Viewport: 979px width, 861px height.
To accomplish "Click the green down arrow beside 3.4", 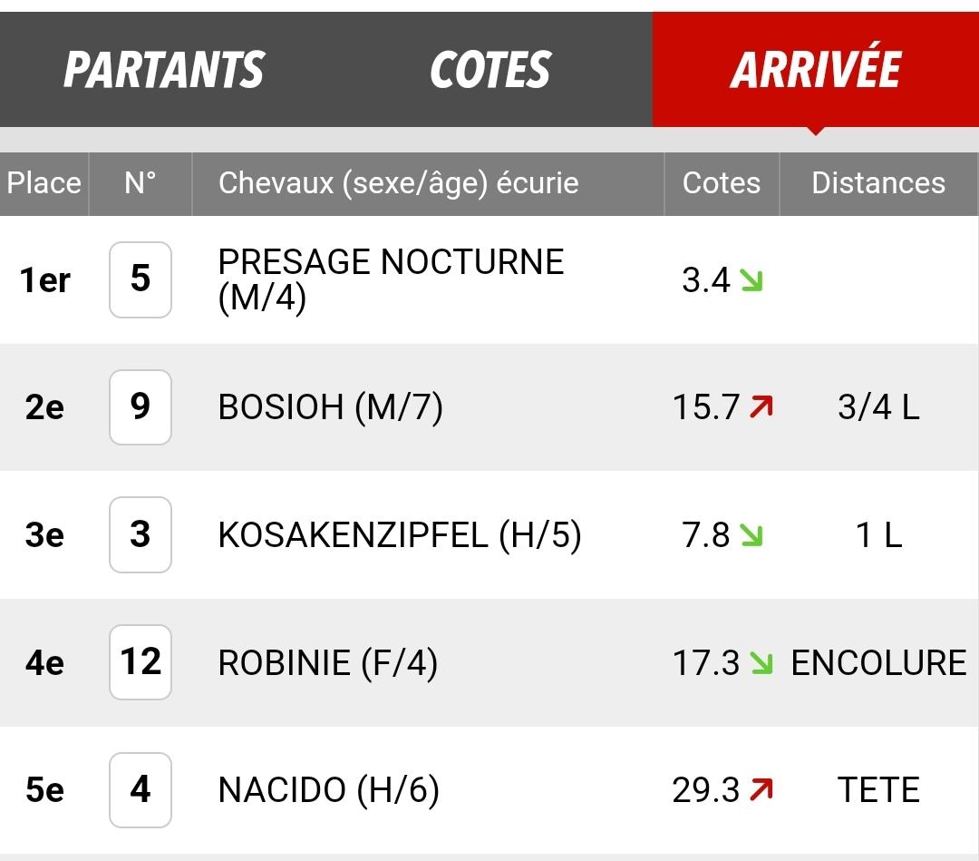I will click(751, 280).
